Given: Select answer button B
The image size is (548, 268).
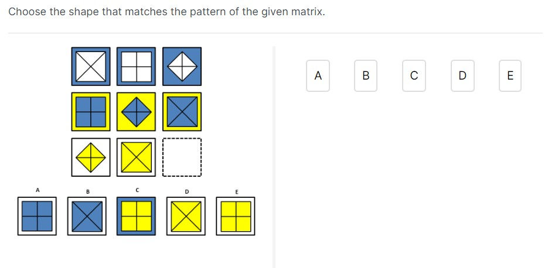Looking at the screenshot, I should click(366, 75).
